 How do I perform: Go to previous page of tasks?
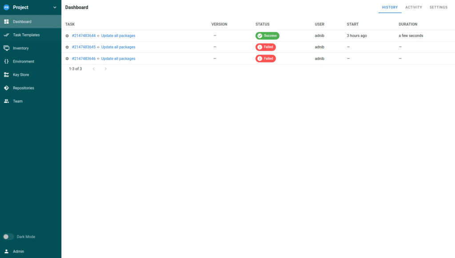click(94, 69)
